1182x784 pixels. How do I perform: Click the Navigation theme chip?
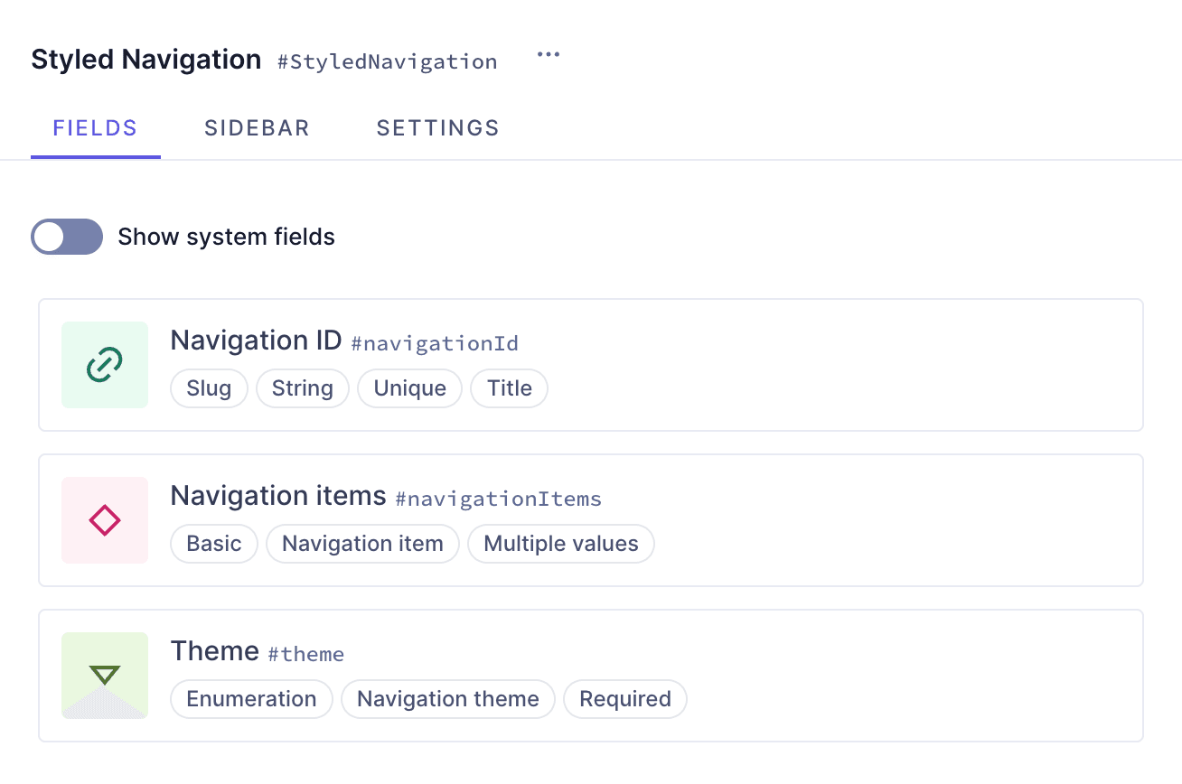(x=447, y=698)
